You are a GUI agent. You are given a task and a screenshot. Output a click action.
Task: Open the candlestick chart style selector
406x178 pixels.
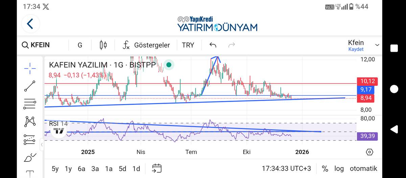point(103,45)
